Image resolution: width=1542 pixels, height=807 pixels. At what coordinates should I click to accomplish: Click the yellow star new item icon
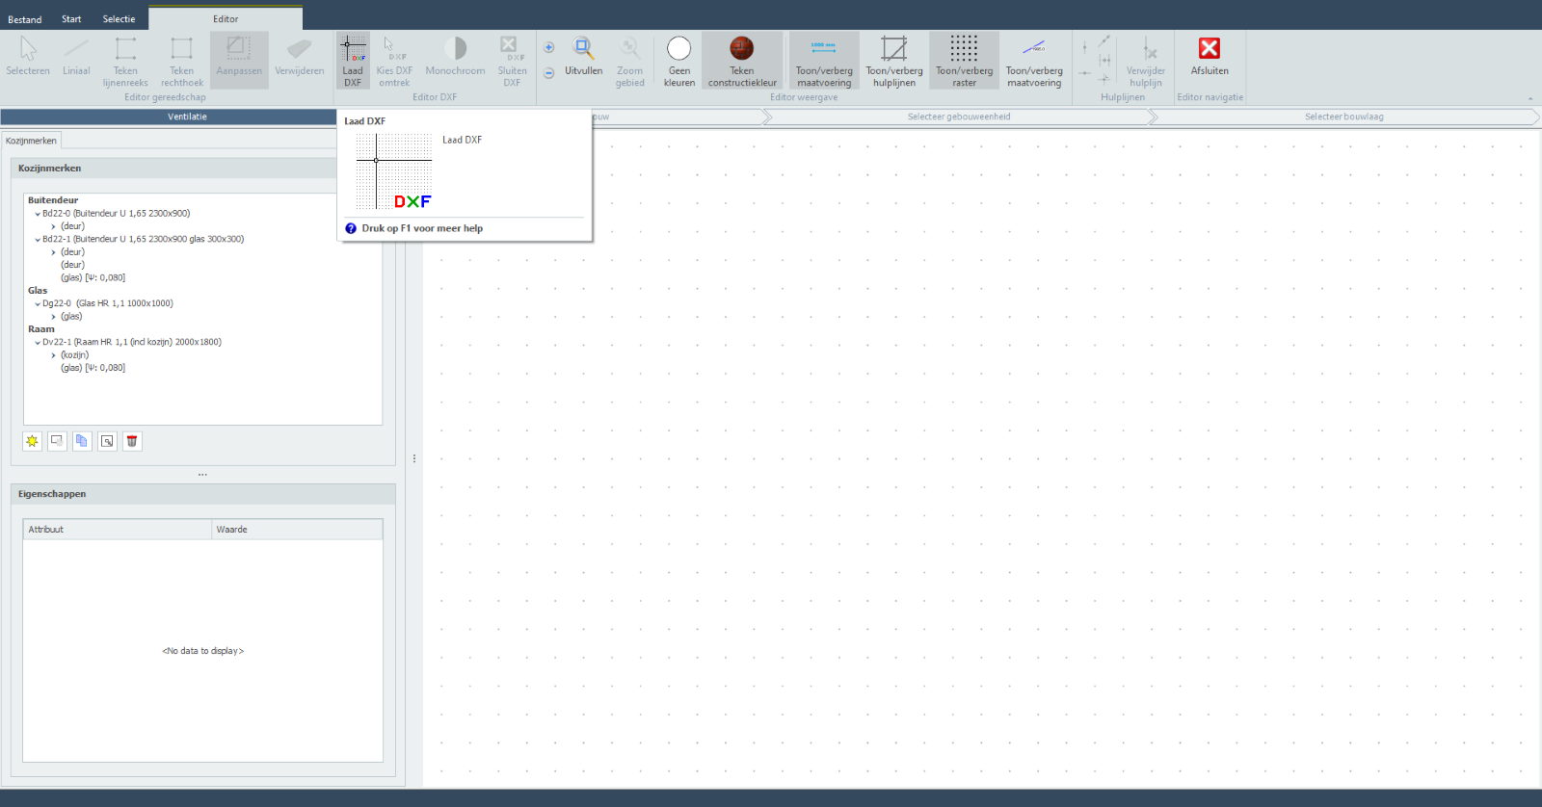[x=33, y=441]
